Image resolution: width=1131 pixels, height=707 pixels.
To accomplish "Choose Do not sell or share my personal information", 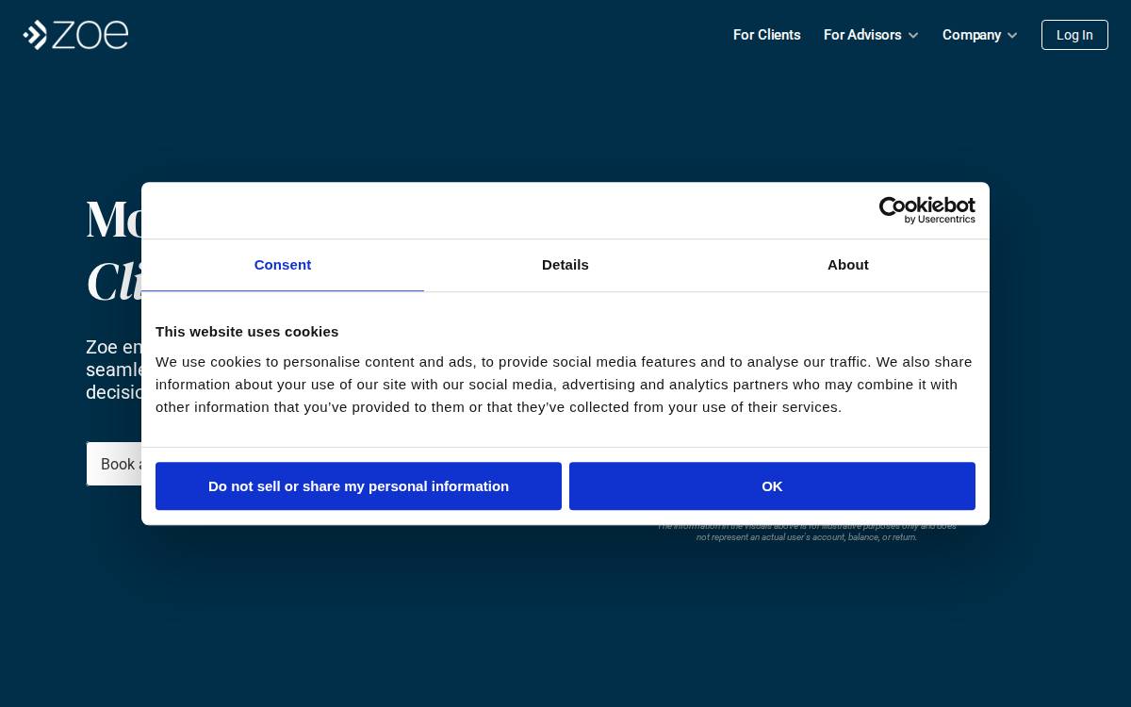I will pyautogui.click(x=358, y=486).
